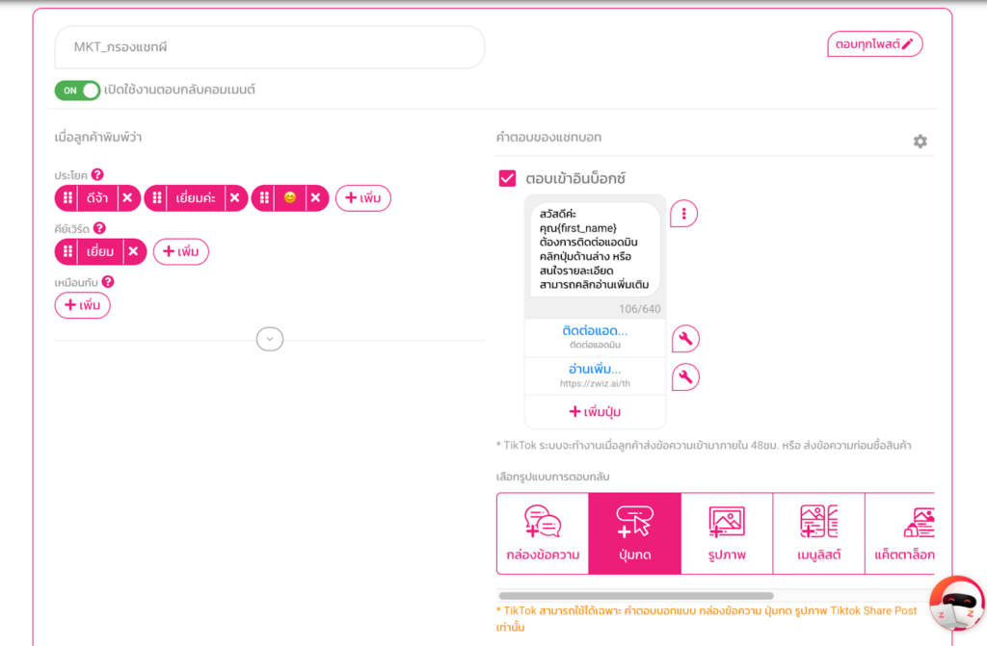The height and width of the screenshot is (646, 987).
Task: Click wrench icon next to อ่านเพิ่ม button
Action: pos(684,377)
